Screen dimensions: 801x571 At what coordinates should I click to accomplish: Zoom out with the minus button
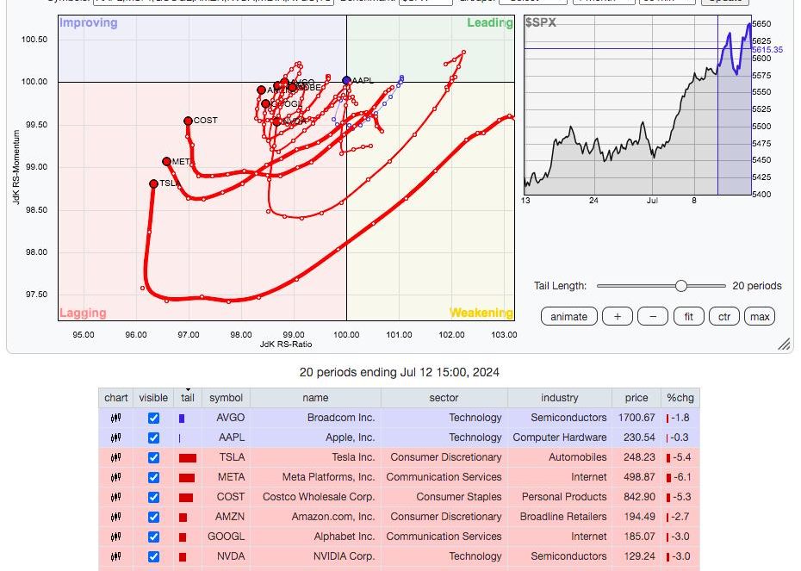(653, 317)
